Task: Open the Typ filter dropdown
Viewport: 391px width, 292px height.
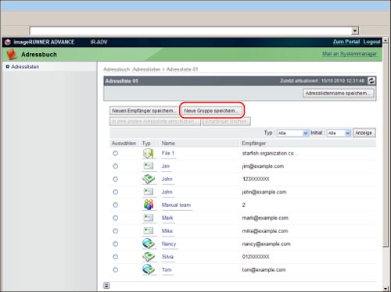Action: (x=292, y=133)
